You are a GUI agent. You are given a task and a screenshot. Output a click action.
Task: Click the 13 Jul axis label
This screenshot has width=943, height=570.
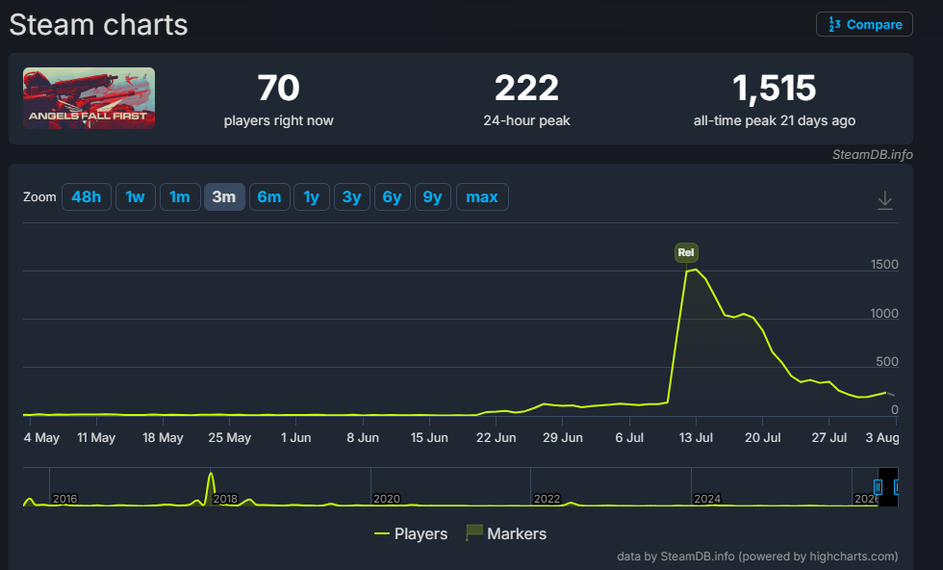point(696,437)
